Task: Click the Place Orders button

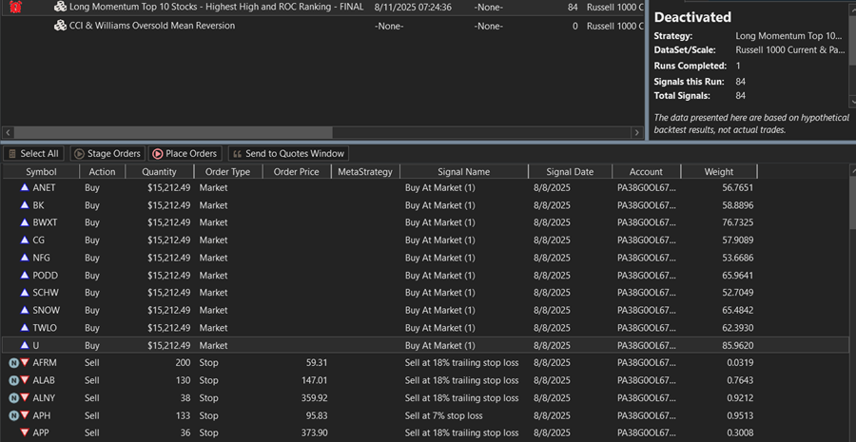Action: pos(185,154)
